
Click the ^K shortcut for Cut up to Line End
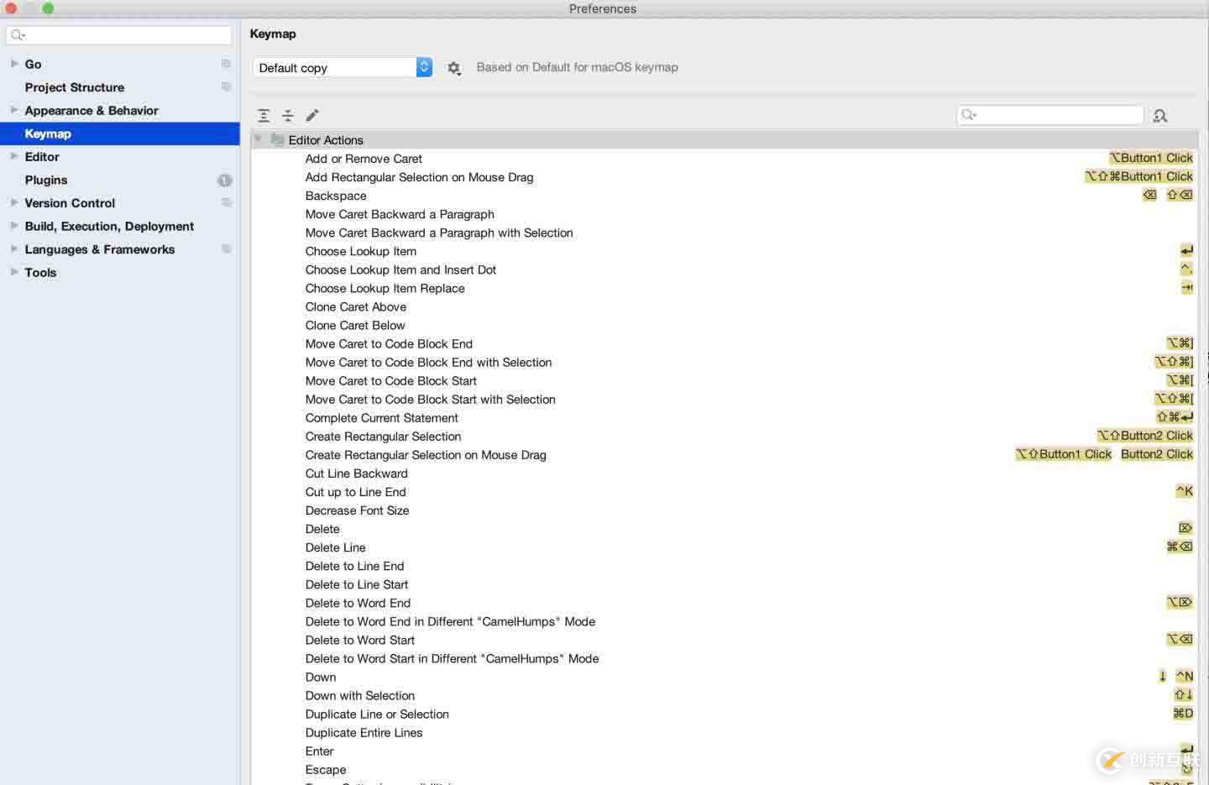pos(1185,491)
